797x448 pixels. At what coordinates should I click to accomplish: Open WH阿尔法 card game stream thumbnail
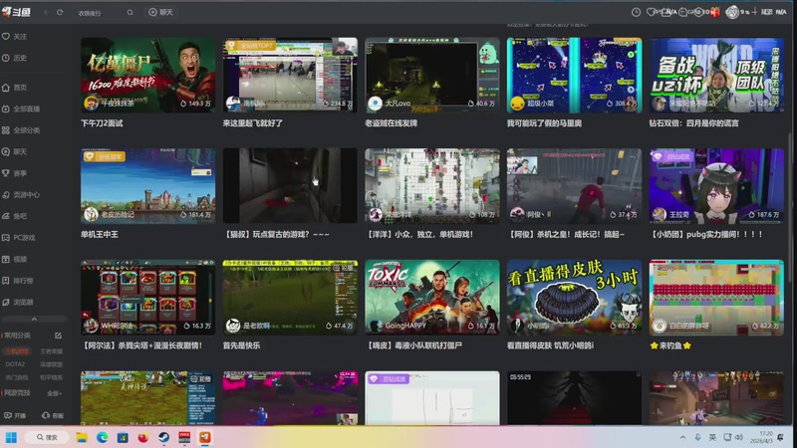(147, 297)
